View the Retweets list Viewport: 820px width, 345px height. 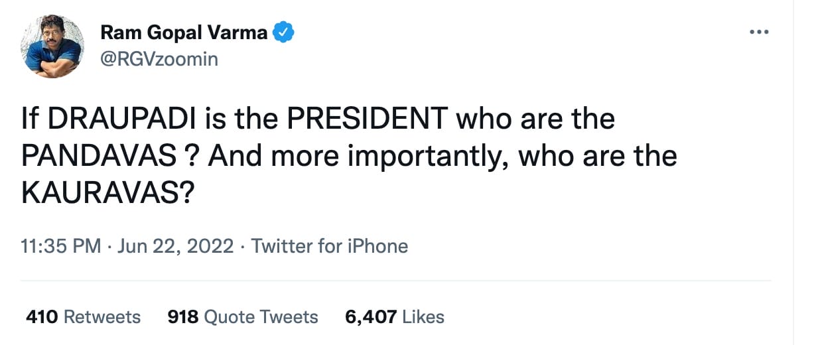pos(102,317)
